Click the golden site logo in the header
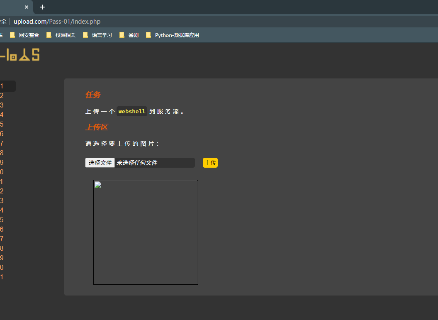The image size is (438, 320). click(x=20, y=55)
